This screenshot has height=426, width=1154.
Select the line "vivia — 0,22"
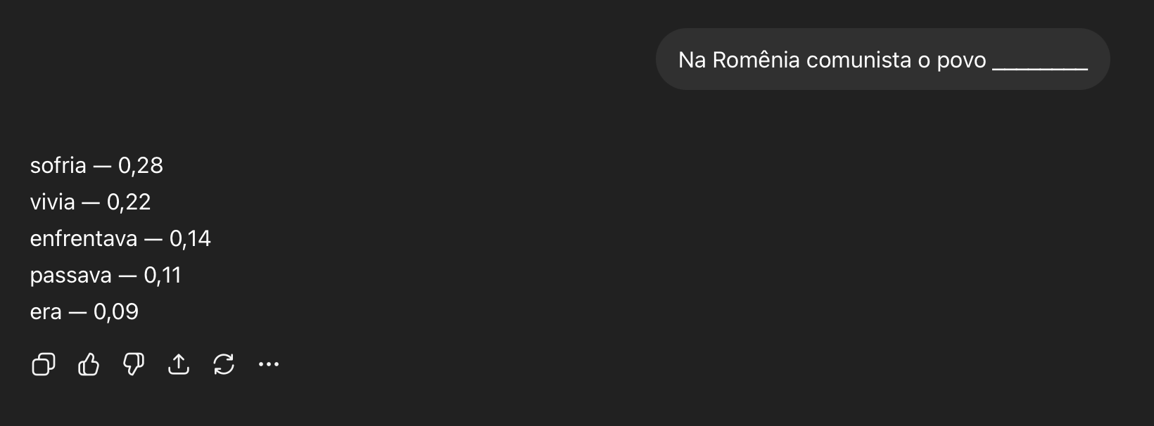pyautogui.click(x=90, y=202)
